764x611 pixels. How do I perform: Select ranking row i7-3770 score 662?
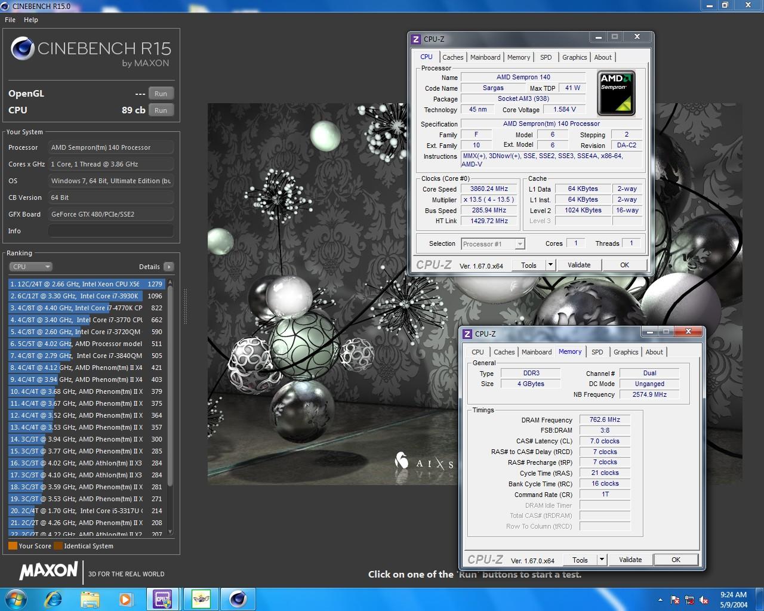coord(86,320)
